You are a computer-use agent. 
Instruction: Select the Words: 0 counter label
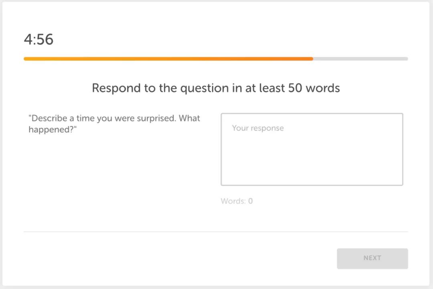pos(237,201)
